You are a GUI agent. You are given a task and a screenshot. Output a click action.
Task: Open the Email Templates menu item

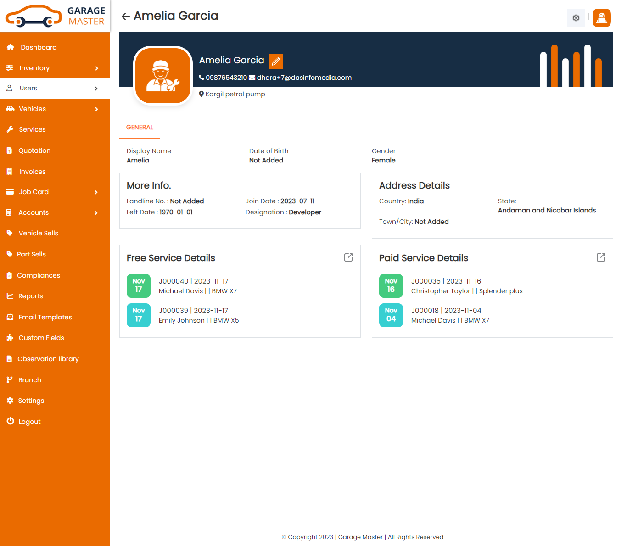[x=45, y=317]
